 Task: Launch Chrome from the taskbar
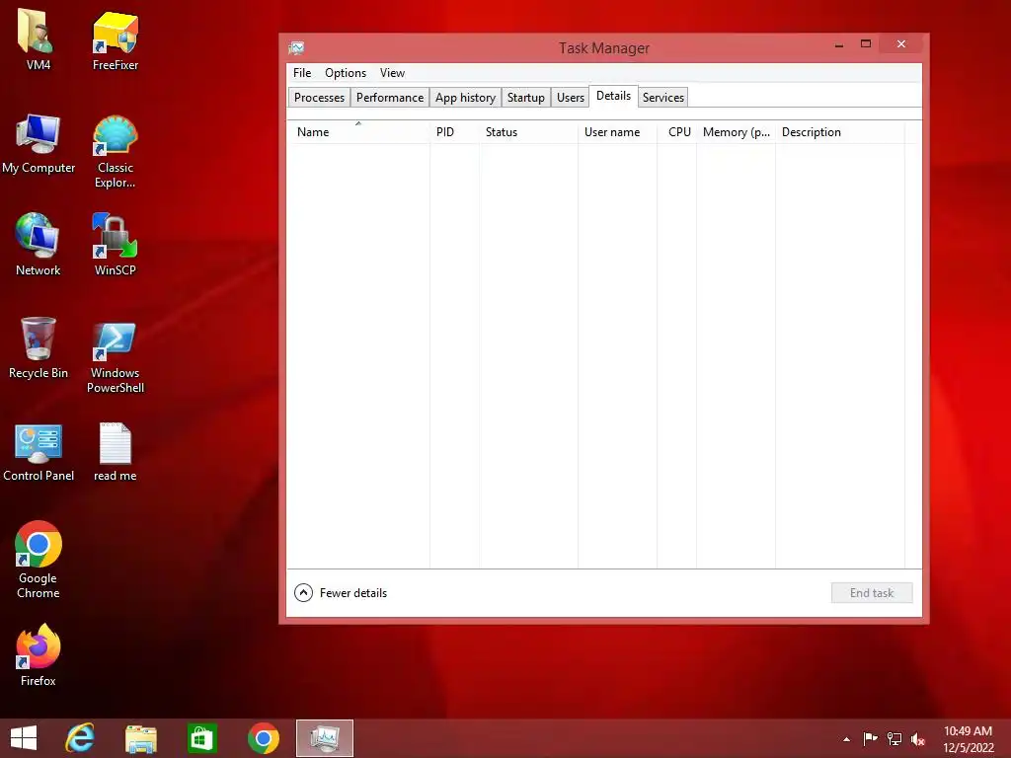(x=263, y=738)
